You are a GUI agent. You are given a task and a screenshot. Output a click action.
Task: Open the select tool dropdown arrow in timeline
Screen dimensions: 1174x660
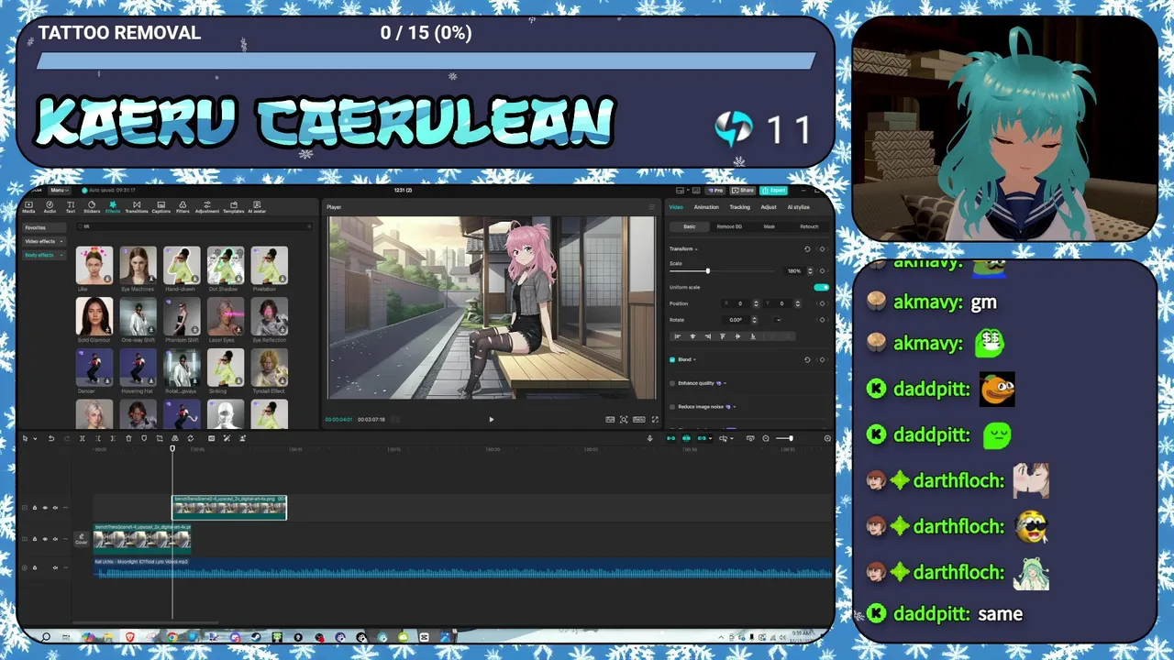(x=35, y=438)
